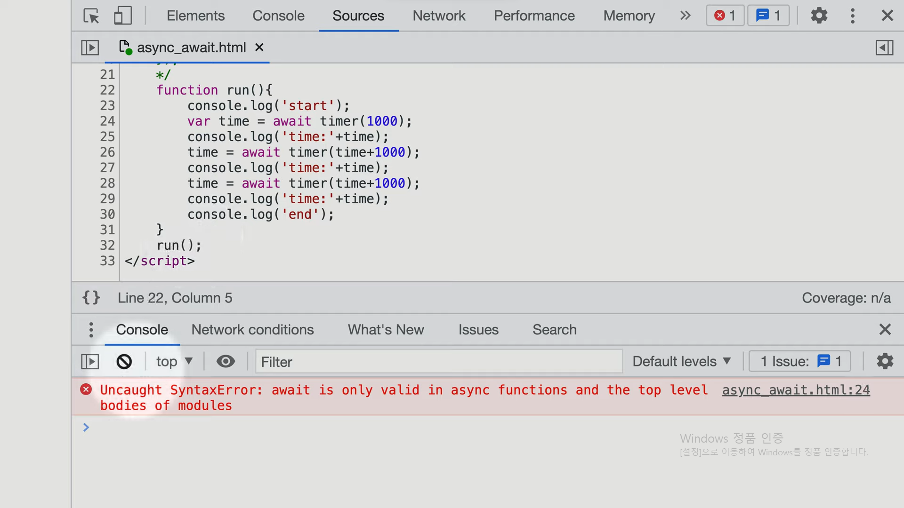This screenshot has width=904, height=508.
Task: Select the Sources tab
Action: (x=358, y=16)
